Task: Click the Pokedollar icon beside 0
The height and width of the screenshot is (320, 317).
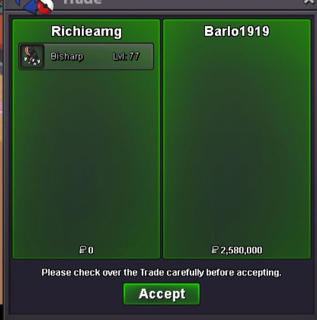Action: pyautogui.click(x=83, y=250)
